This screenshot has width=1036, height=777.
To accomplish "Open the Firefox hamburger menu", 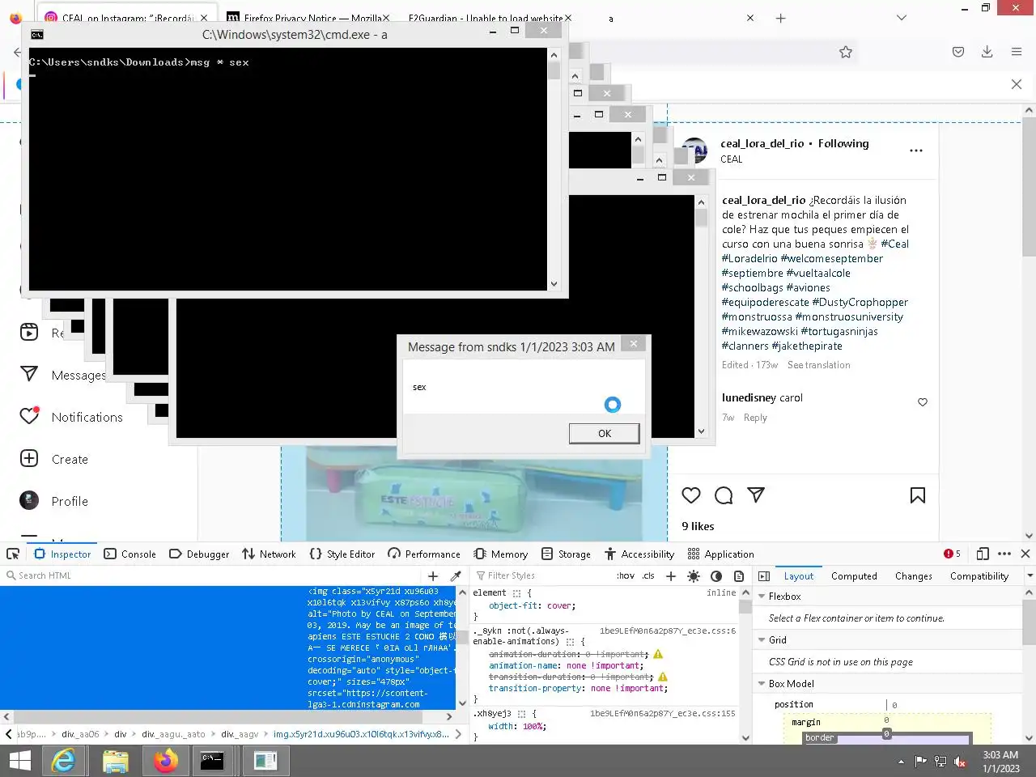I will pos(1017,52).
